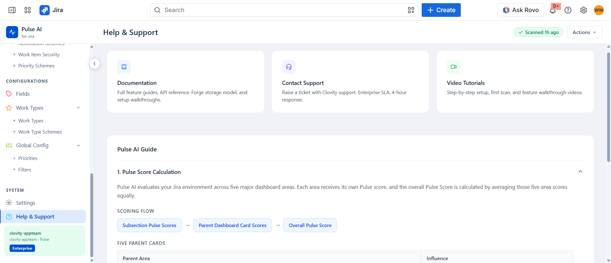Click the Subsection Pulse Scores chip
The width and height of the screenshot is (611, 263).
click(x=149, y=225)
